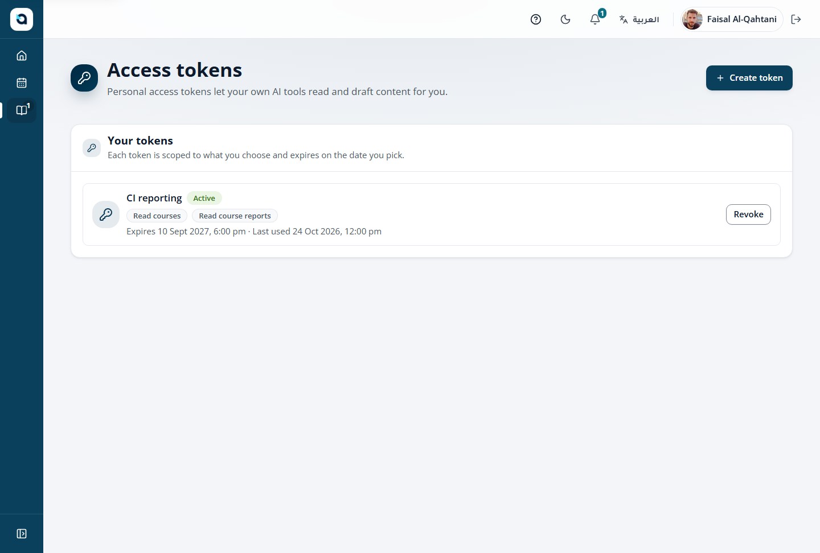Click the Access tokens key icon
This screenshot has height=553, width=820.
pos(84,78)
